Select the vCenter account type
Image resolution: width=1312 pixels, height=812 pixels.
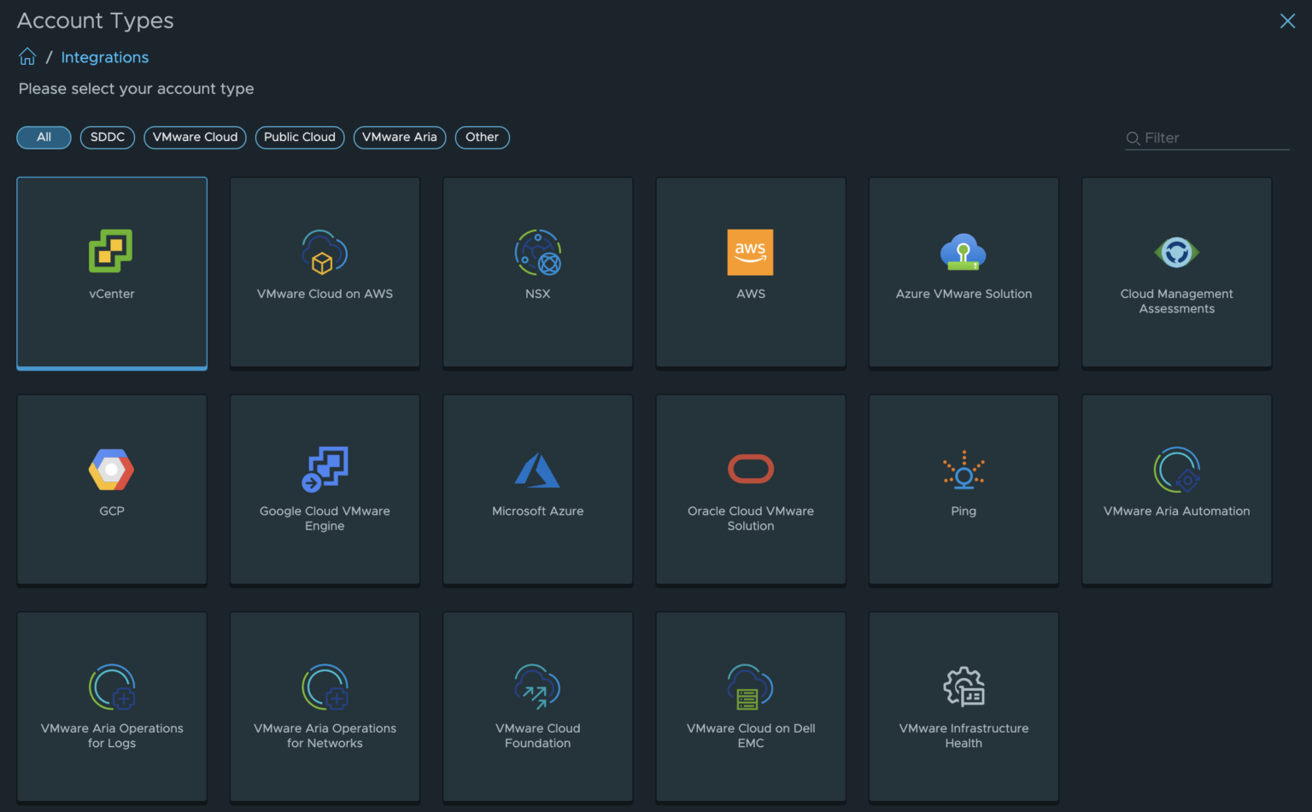[x=111, y=273]
